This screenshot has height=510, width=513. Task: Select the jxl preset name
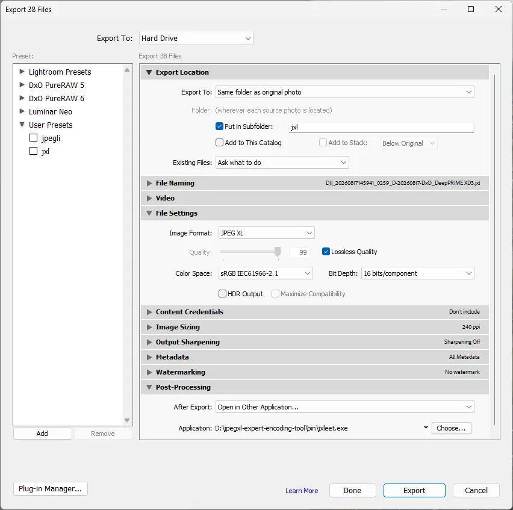click(46, 152)
